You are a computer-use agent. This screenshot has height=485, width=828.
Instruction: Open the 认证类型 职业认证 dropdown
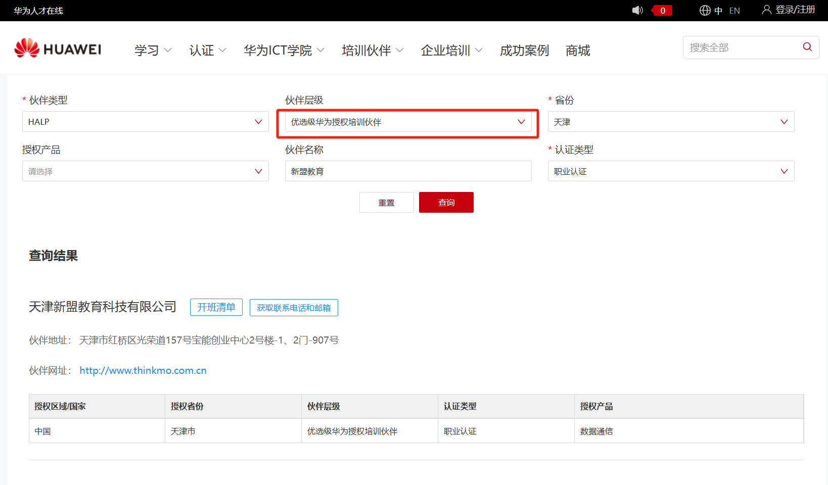[671, 171]
